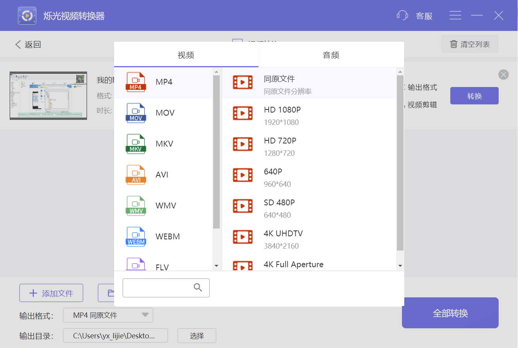Image resolution: width=518 pixels, height=348 pixels.
Task: Open the hamburger menu in title bar
Action: tap(455, 15)
